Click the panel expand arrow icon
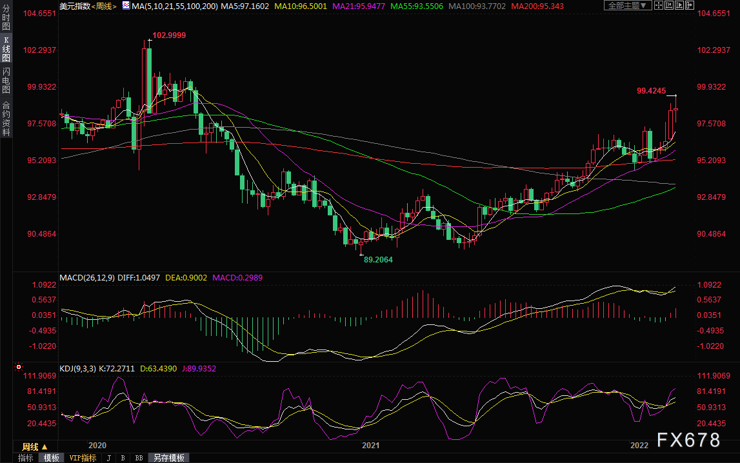This screenshot has width=740, height=463. coord(690,5)
